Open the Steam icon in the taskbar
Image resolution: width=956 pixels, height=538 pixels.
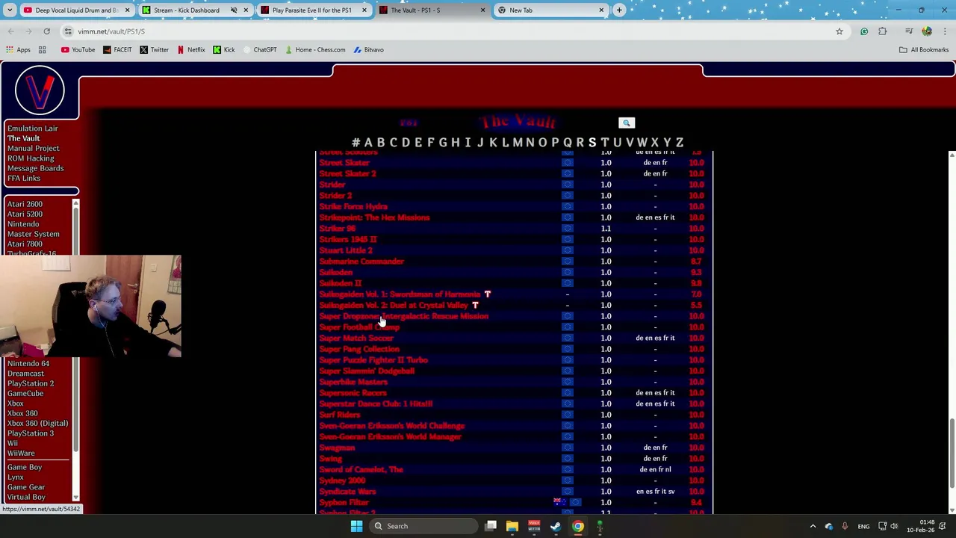555,526
